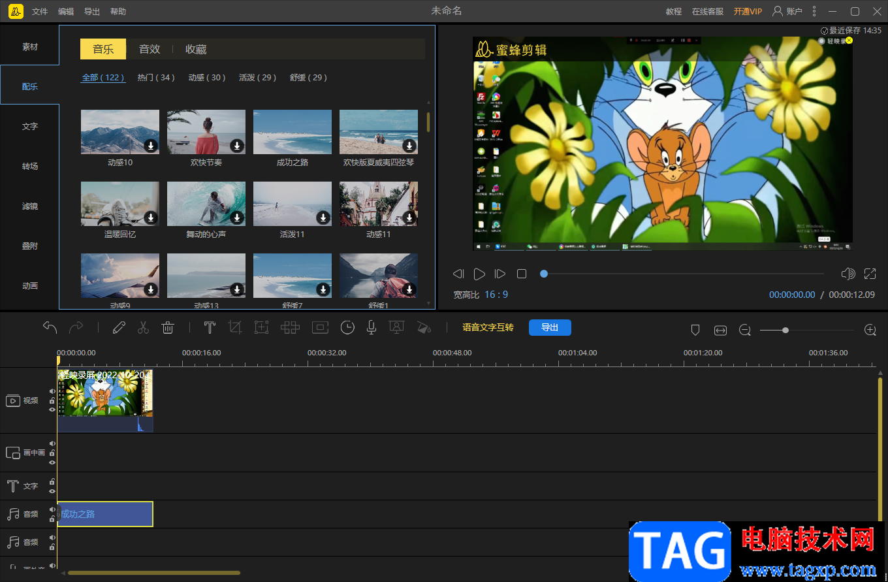Open the mosaic tool in toolbar
888x582 pixels.
click(x=290, y=327)
